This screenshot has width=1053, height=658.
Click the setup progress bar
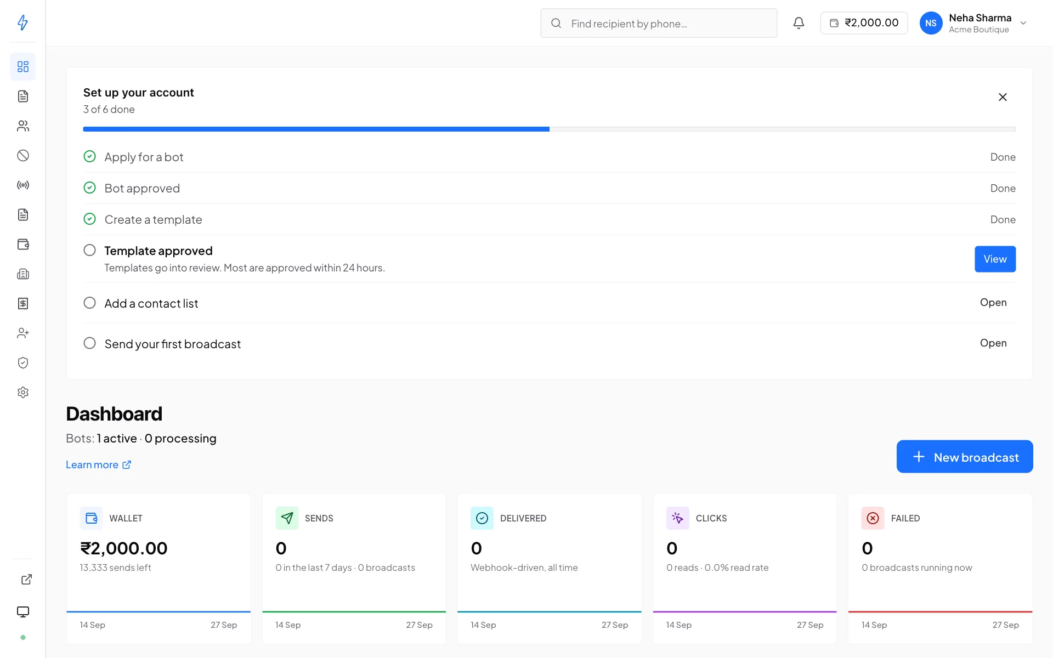(x=549, y=129)
